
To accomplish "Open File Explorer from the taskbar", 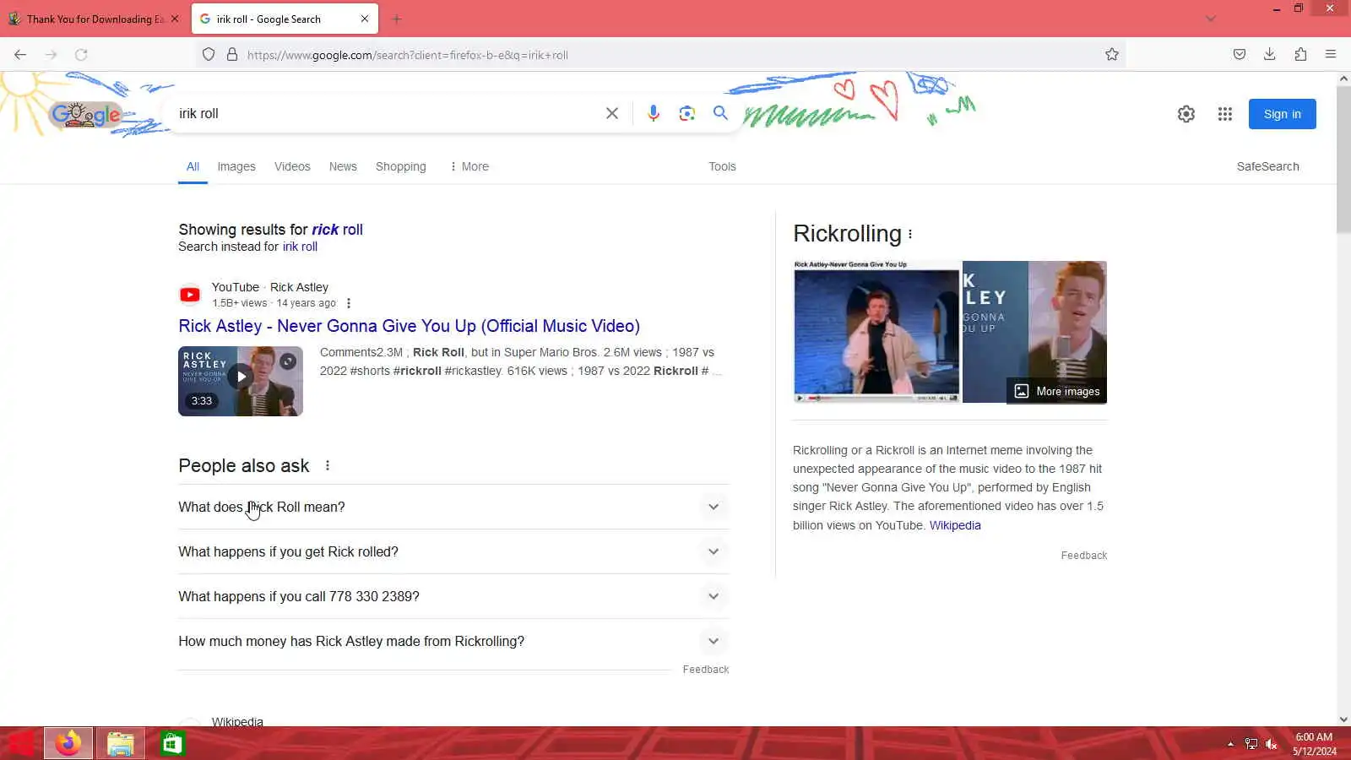I will (x=120, y=743).
